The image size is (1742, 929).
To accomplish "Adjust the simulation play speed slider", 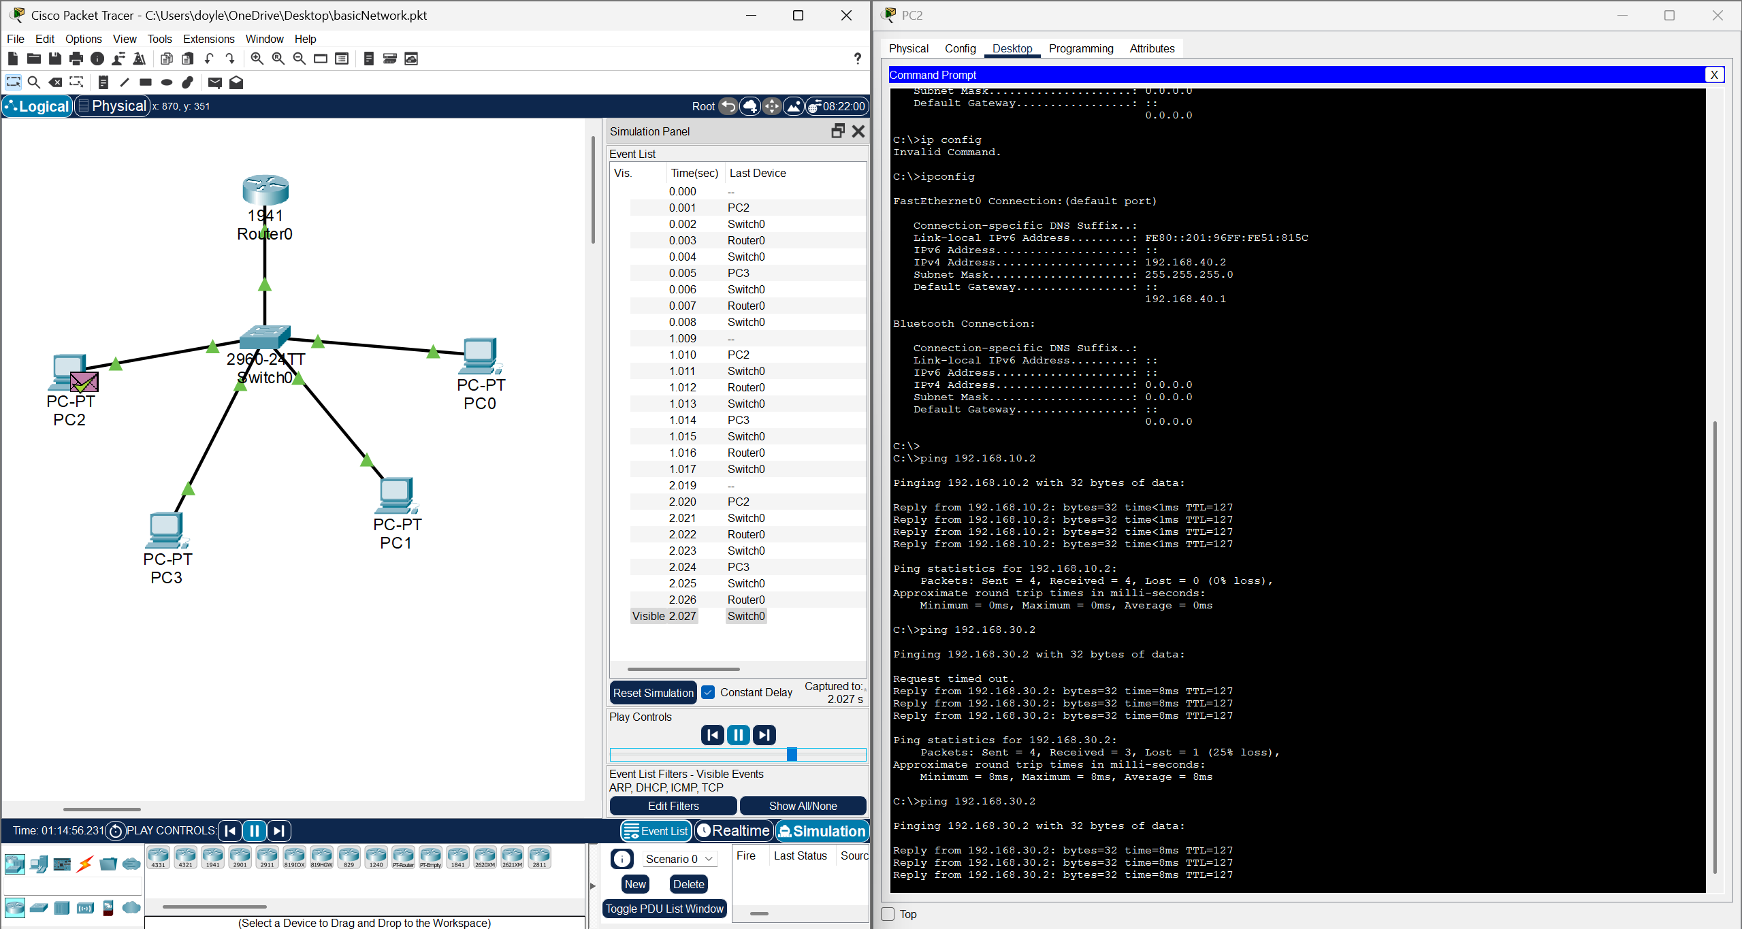I will click(x=792, y=754).
